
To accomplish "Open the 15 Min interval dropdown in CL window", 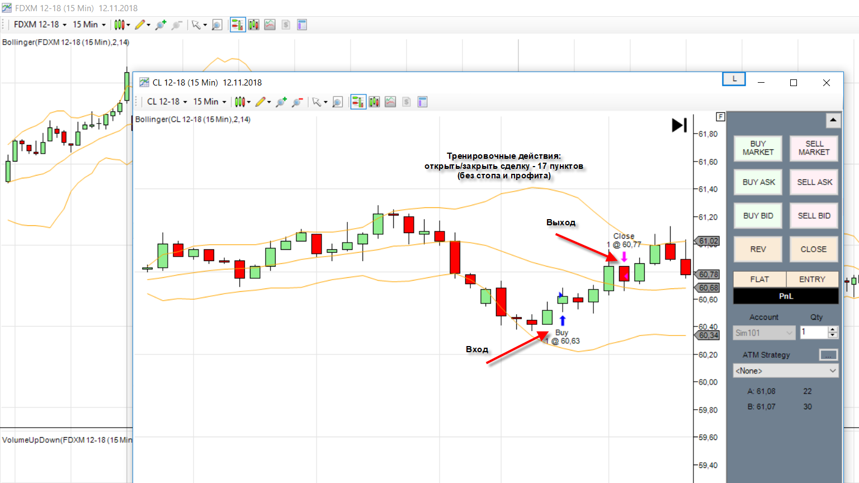I will [x=210, y=102].
